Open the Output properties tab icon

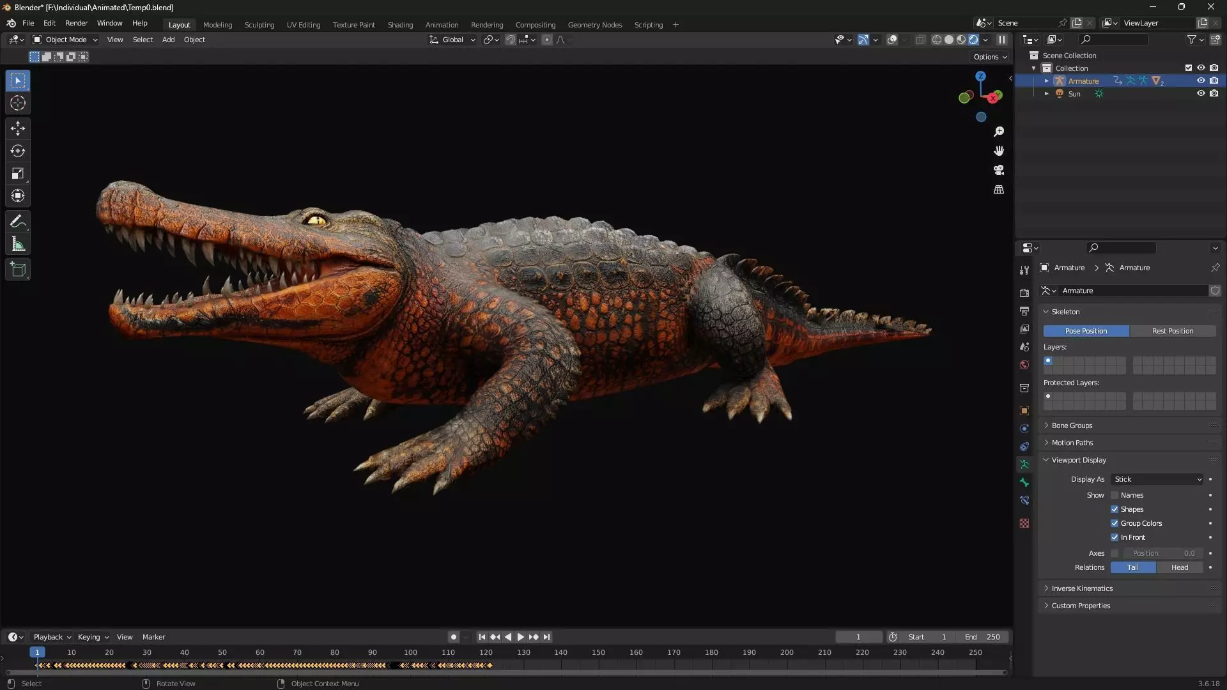click(1024, 310)
